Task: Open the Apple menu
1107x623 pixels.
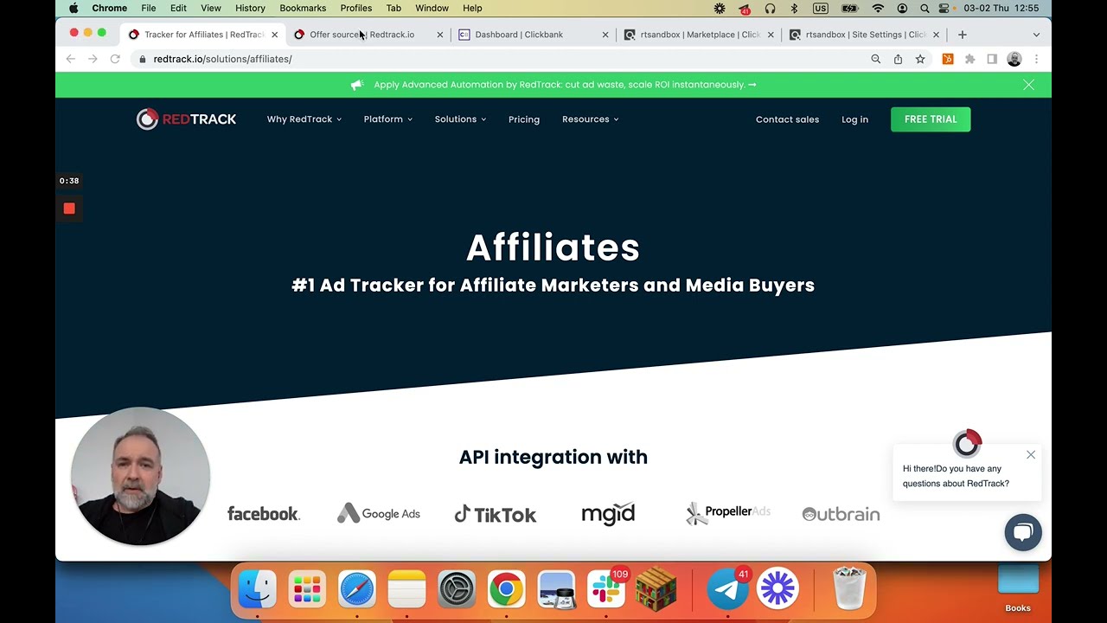Action: pyautogui.click(x=74, y=8)
